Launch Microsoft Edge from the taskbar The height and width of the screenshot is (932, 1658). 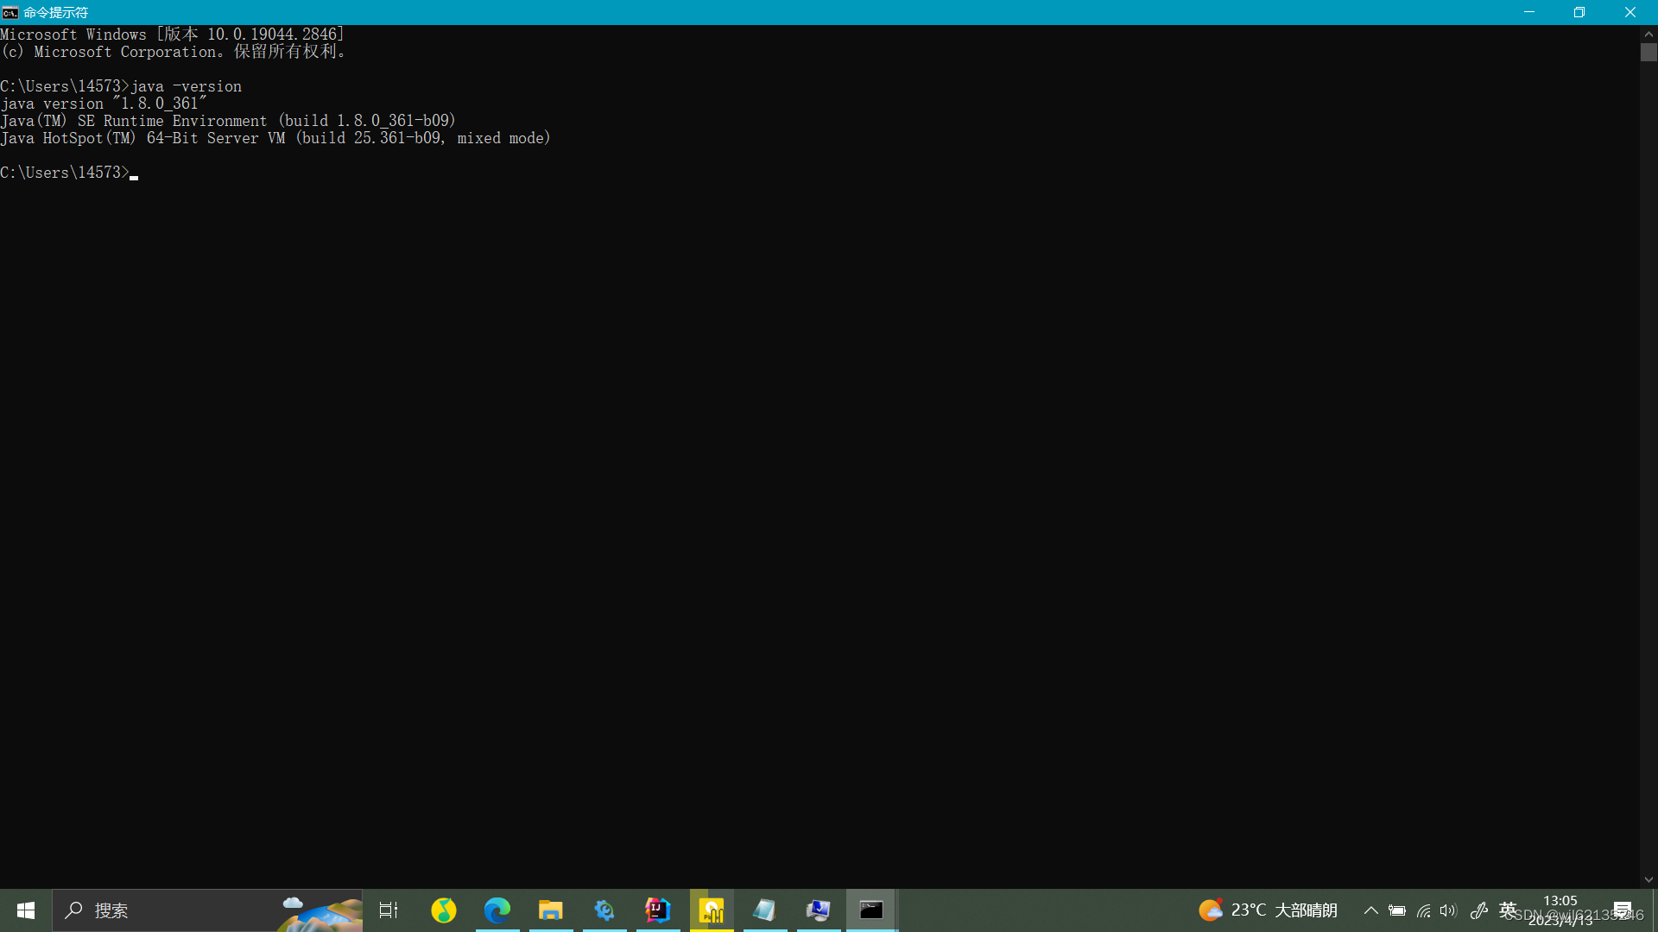coord(497,910)
